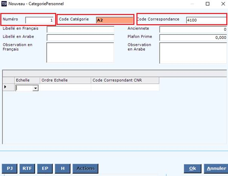
Task: Click the Plafon Prime field
Action: [193, 37]
